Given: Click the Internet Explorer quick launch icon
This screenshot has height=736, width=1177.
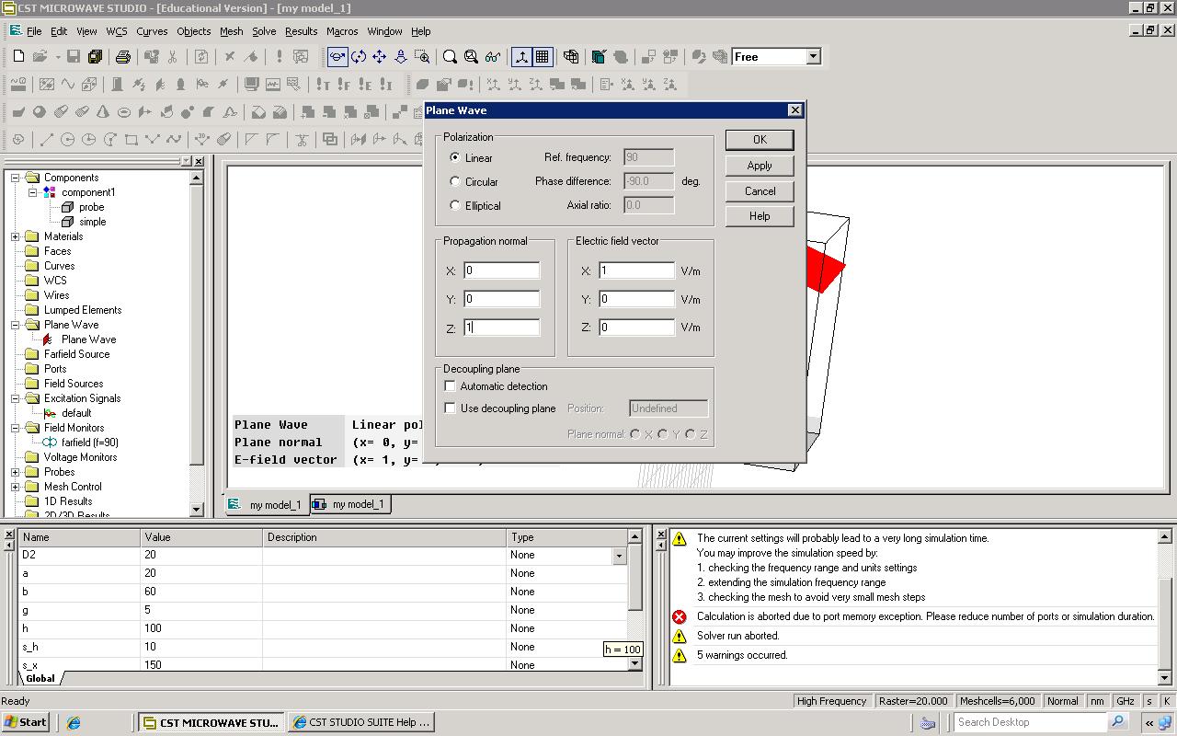Looking at the screenshot, I should pos(74,722).
